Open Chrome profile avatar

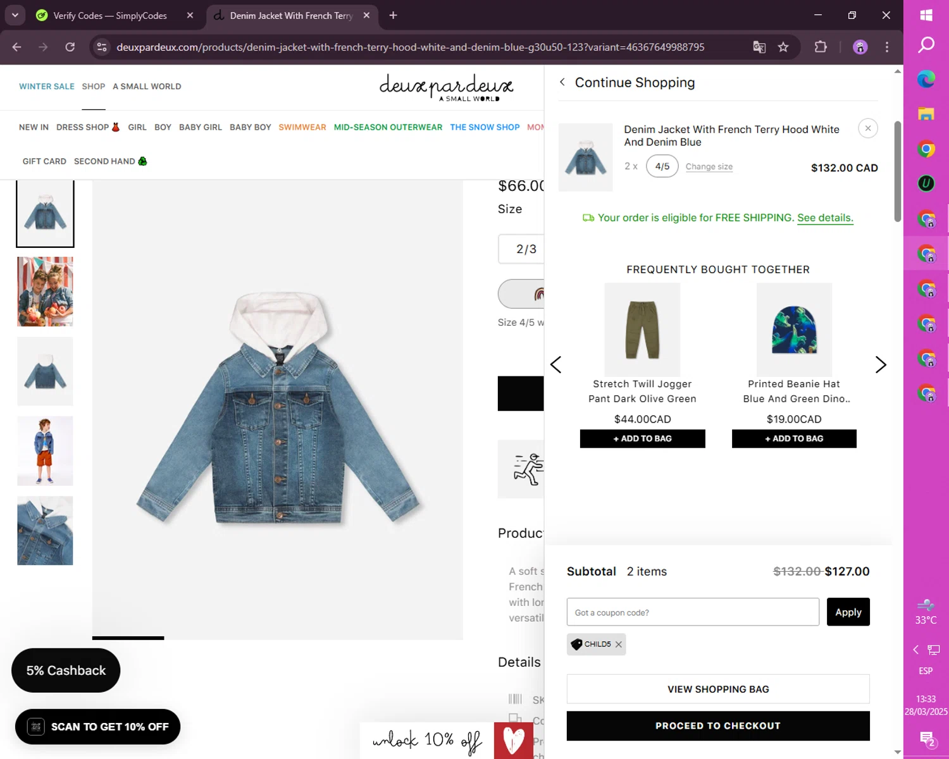(x=860, y=47)
